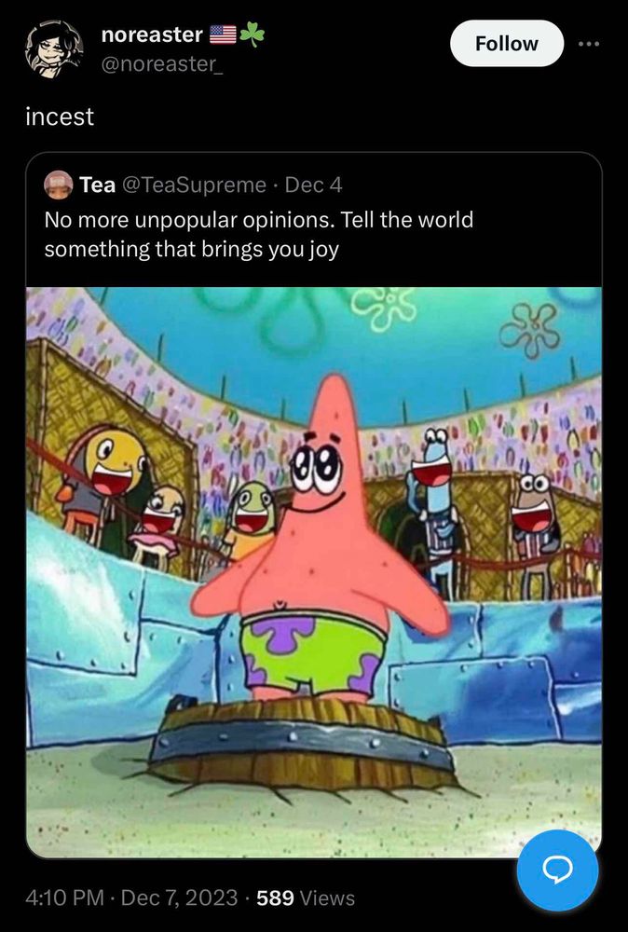The height and width of the screenshot is (932, 628).
Task: Click the quoted tweet text about unpopular opinions
Action: pyautogui.click(x=259, y=234)
